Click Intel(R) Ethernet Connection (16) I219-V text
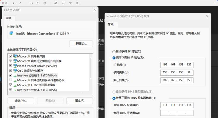This screenshot has width=218, height=118. [x=43, y=34]
